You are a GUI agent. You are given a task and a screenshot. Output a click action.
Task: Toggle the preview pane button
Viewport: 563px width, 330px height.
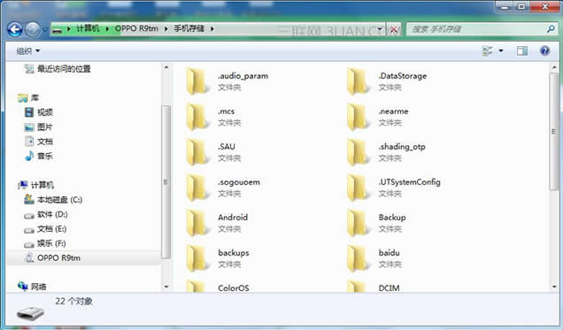522,51
